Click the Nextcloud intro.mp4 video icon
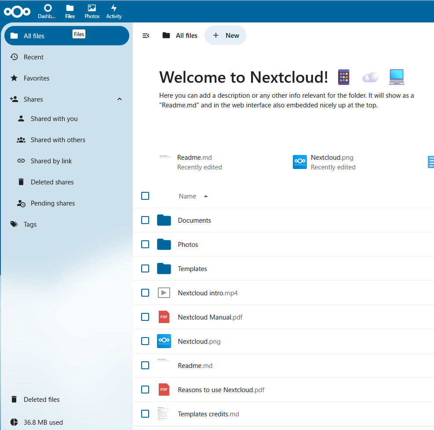 coord(164,293)
